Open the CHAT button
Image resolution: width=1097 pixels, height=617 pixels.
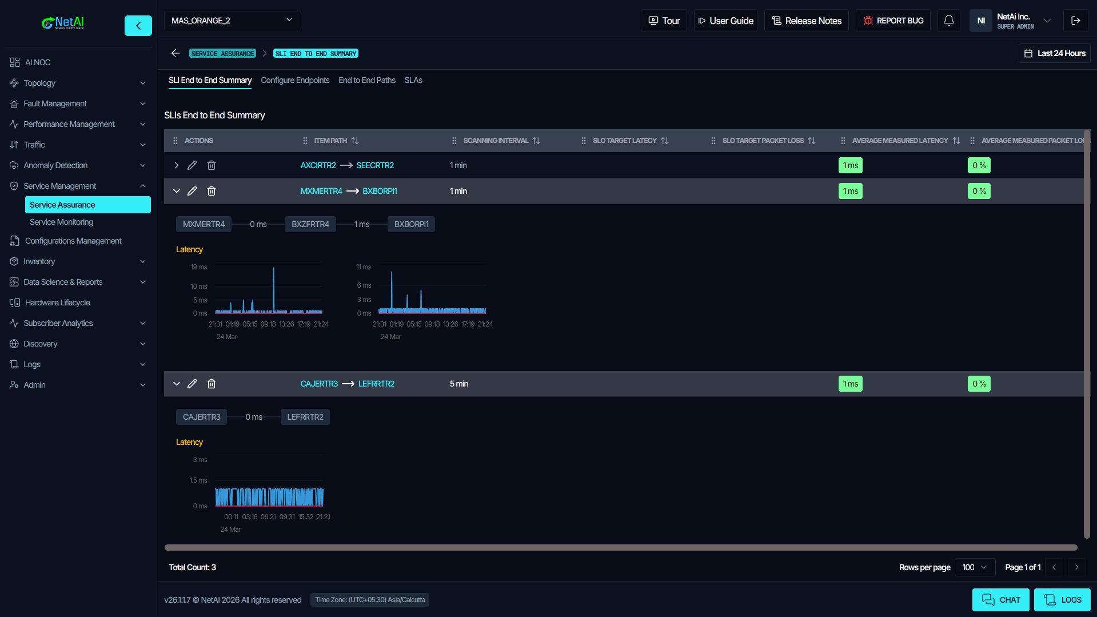(1000, 600)
